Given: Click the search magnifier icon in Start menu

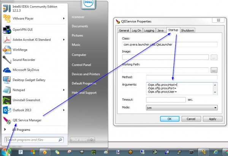Looking at the screenshot, I should pos(60,140).
